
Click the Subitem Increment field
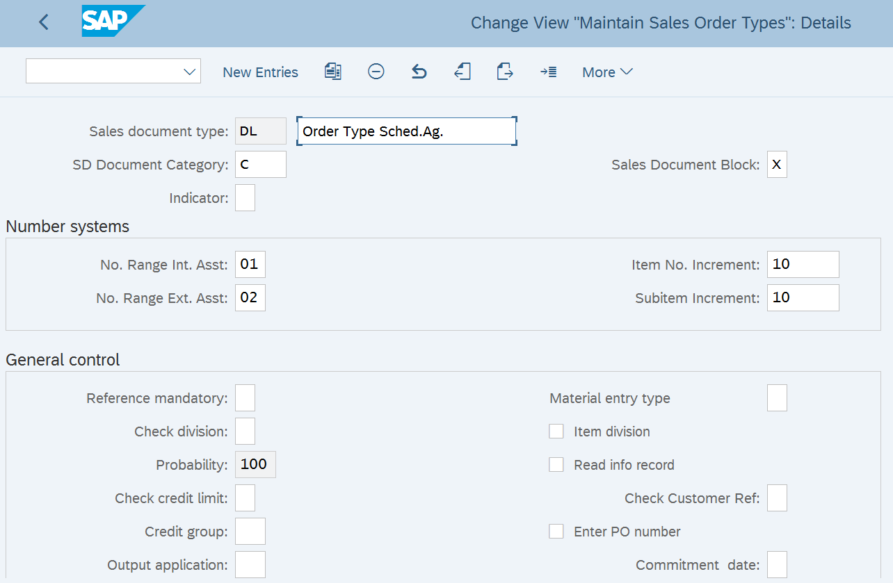803,298
